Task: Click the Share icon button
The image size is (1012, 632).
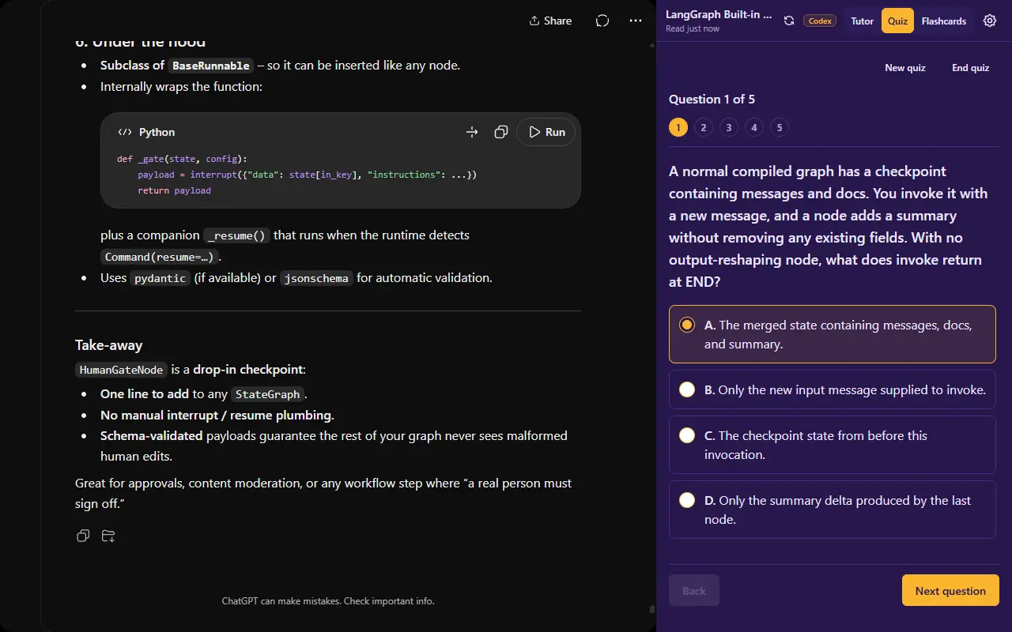Action: pyautogui.click(x=550, y=21)
